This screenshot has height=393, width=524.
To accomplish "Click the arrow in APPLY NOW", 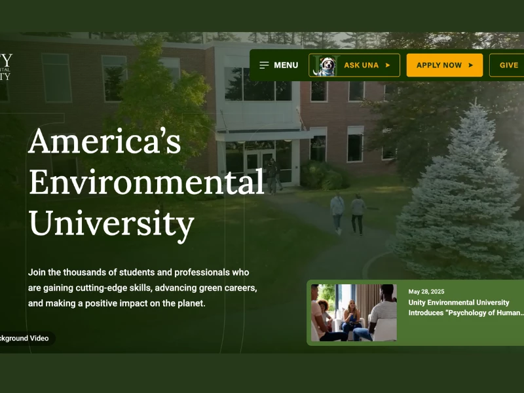I will 470,65.
